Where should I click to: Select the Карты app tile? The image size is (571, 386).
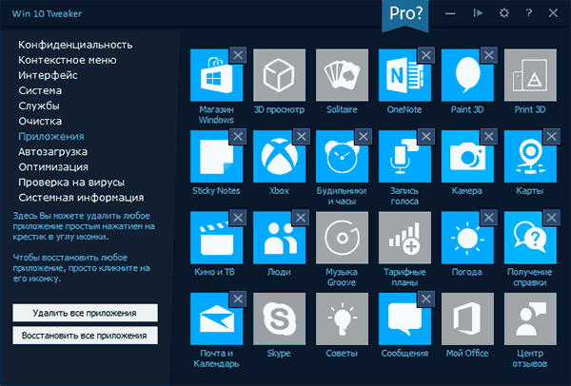(x=530, y=157)
